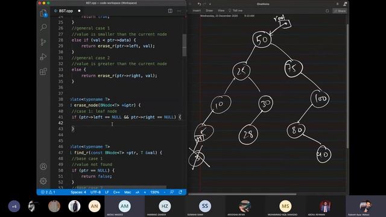Click the AN participant avatar
This screenshot has width=386, height=217.
click(x=94, y=206)
